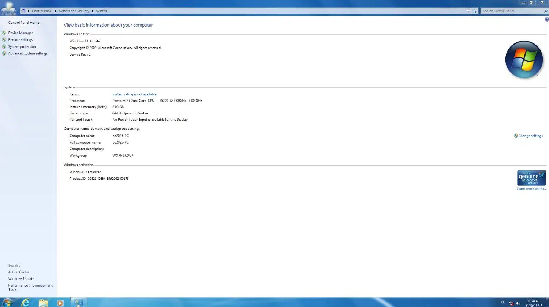549x307 pixels.
Task: Click the genuine Microsoft software badge
Action: pyautogui.click(x=531, y=178)
